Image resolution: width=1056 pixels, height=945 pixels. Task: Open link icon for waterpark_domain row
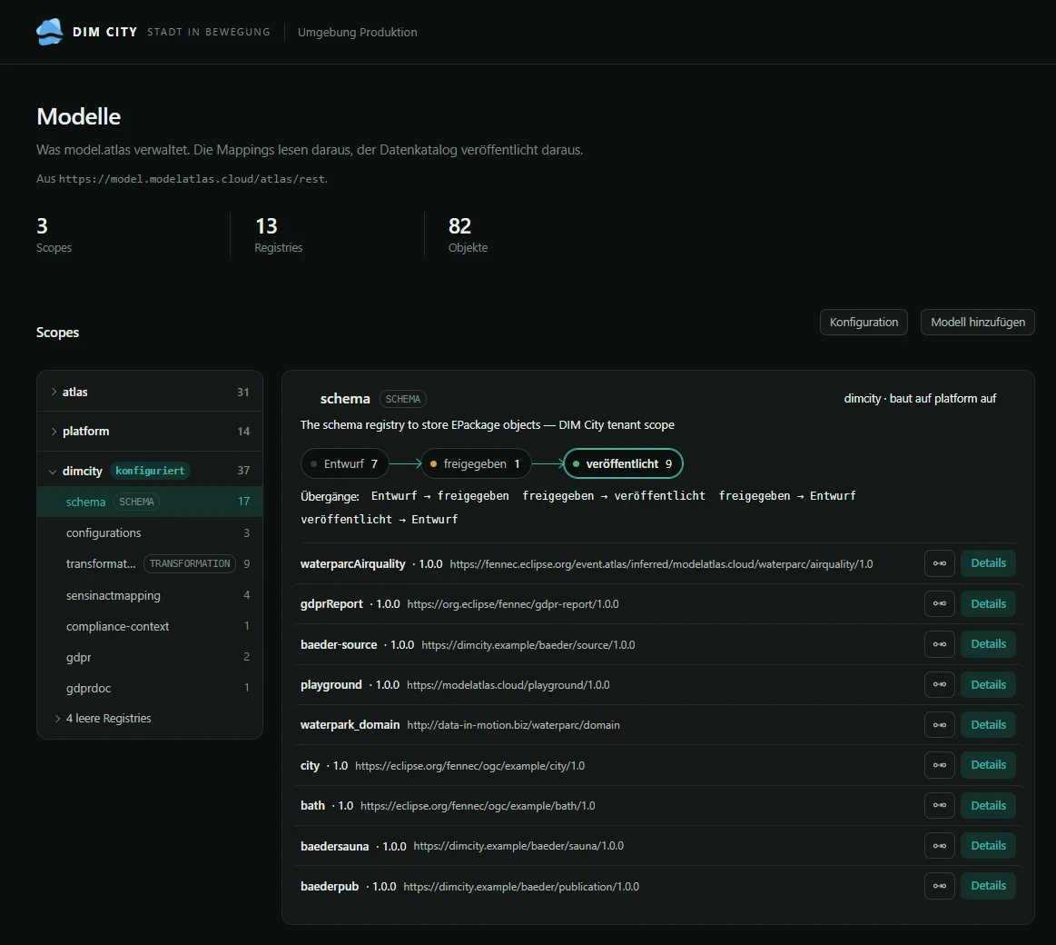click(x=940, y=725)
